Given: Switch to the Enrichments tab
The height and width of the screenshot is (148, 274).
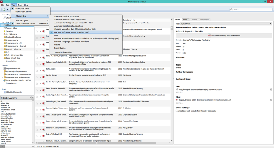Looking at the screenshot, I should (204, 20).
